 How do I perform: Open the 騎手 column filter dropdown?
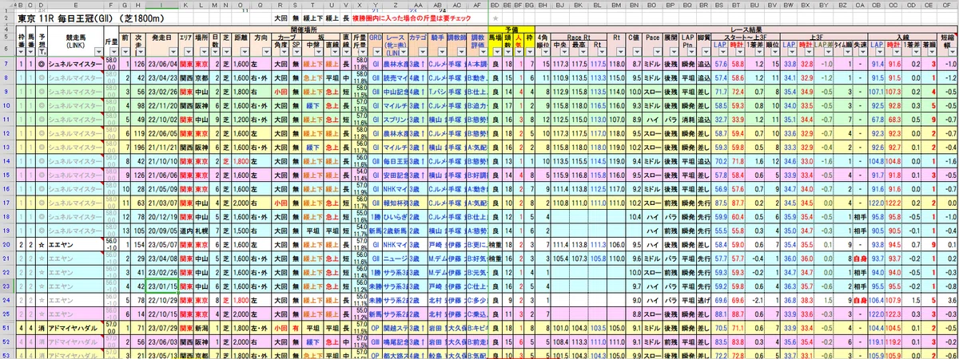440,53
